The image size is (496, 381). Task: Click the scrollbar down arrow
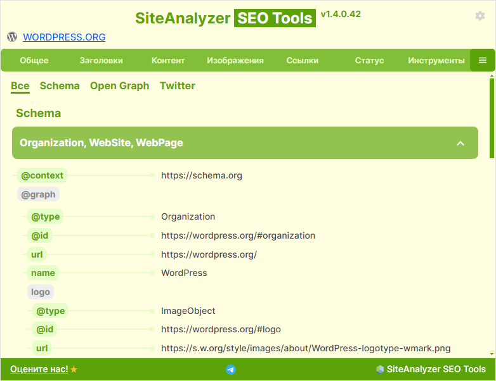pyautogui.click(x=492, y=354)
